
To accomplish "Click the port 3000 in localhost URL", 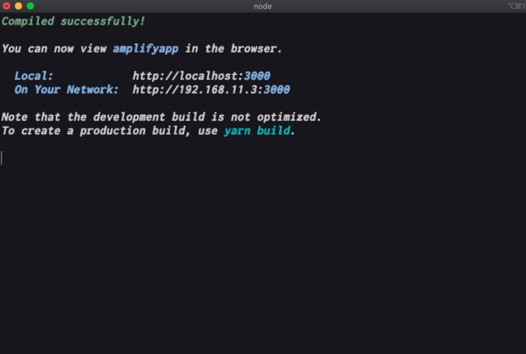I will [257, 76].
